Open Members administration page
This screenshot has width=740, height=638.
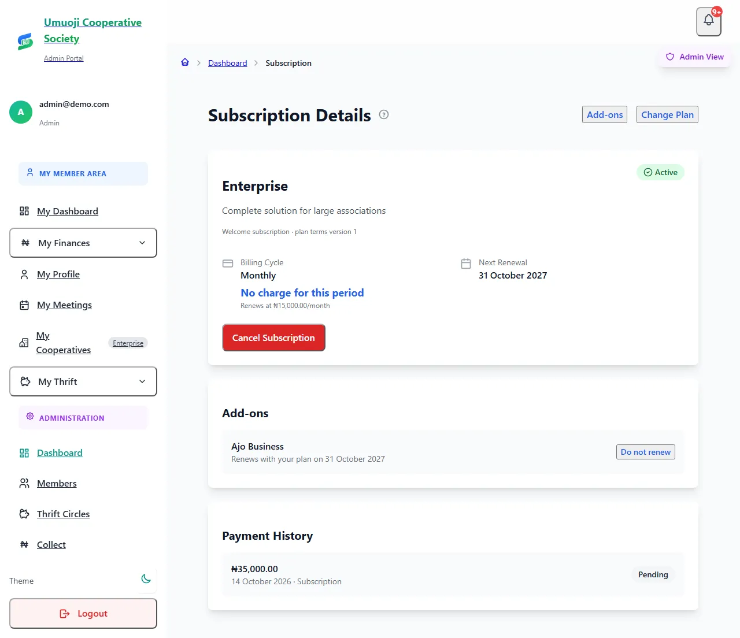[x=57, y=483]
